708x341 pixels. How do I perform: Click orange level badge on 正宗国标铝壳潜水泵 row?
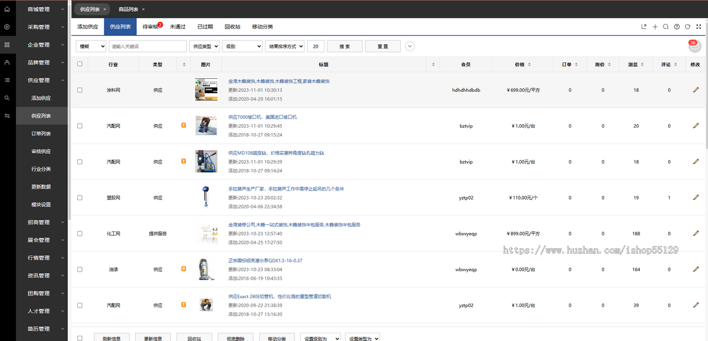tap(183, 269)
